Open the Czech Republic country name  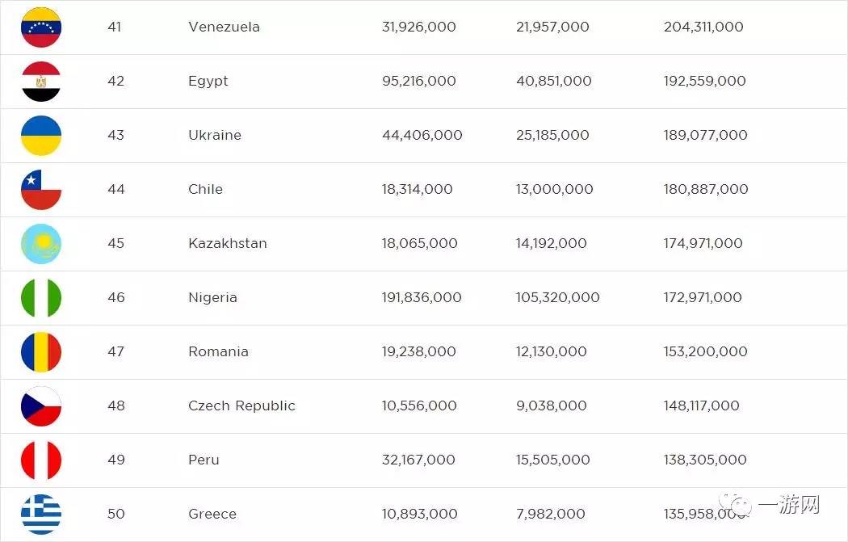pyautogui.click(x=241, y=406)
